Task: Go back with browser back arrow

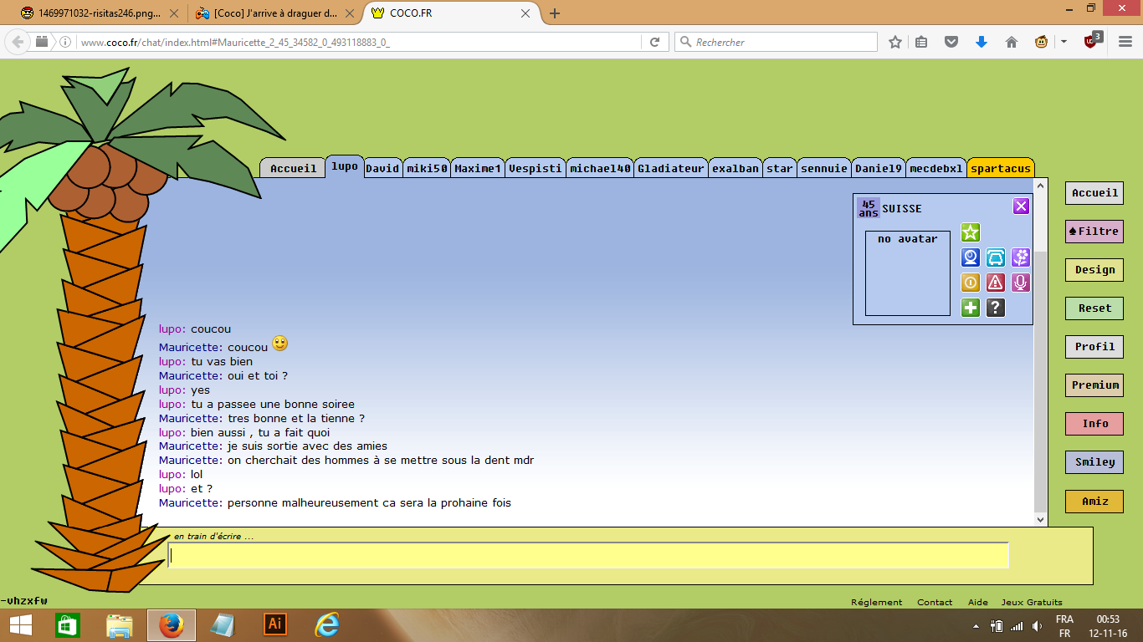Action: (x=18, y=42)
